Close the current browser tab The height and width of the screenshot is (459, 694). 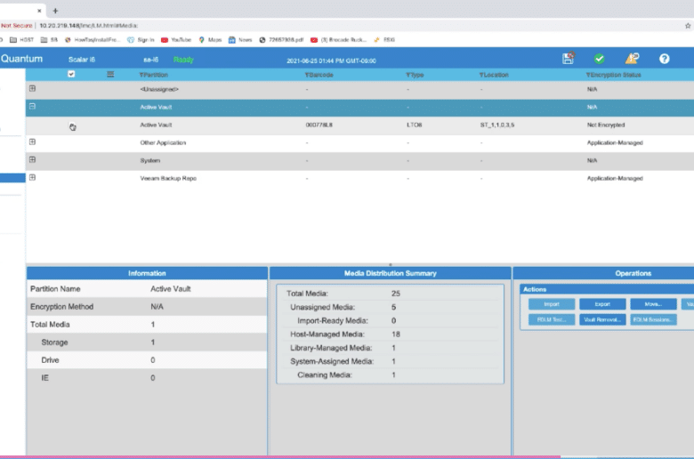(39, 11)
